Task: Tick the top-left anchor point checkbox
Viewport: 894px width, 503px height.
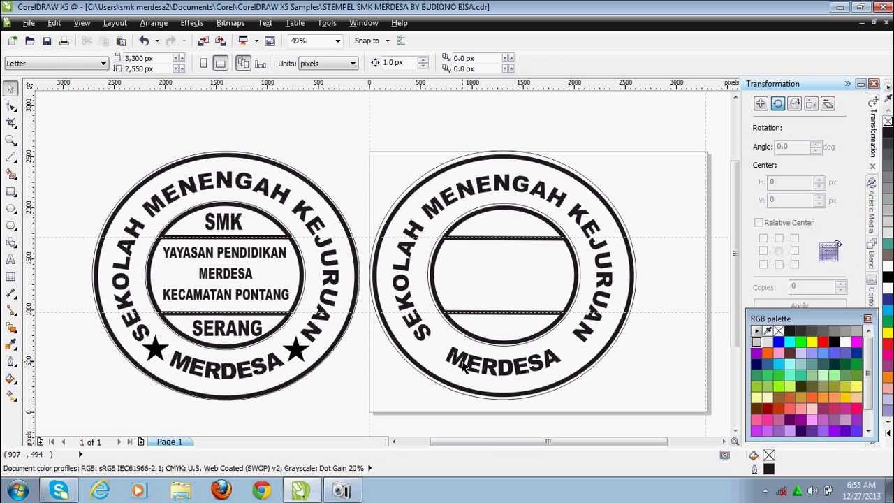Action: [763, 238]
